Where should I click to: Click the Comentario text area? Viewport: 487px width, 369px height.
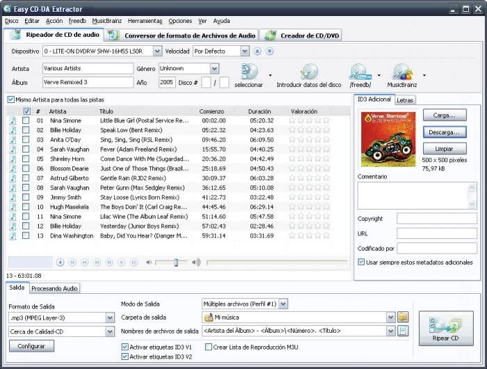click(417, 196)
